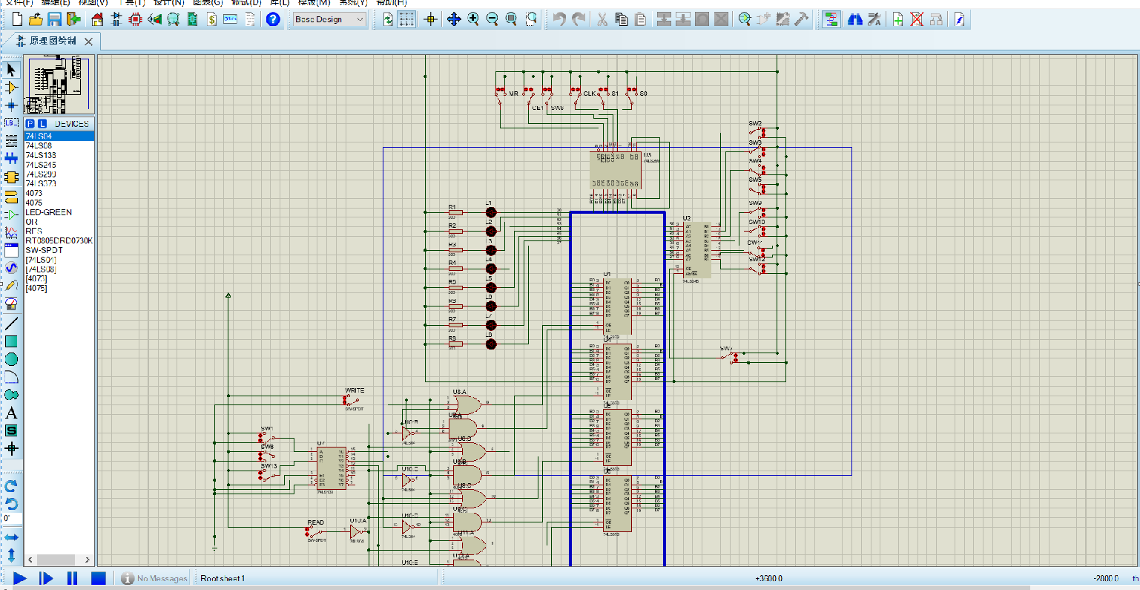Open the Base Design dropdown
The image size is (1140, 590).
[329, 20]
